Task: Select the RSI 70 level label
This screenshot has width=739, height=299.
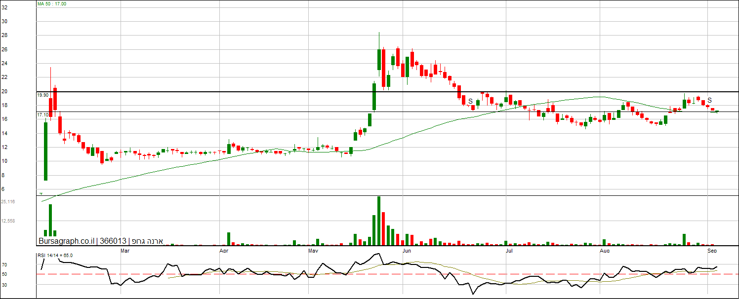Action: click(x=4, y=264)
